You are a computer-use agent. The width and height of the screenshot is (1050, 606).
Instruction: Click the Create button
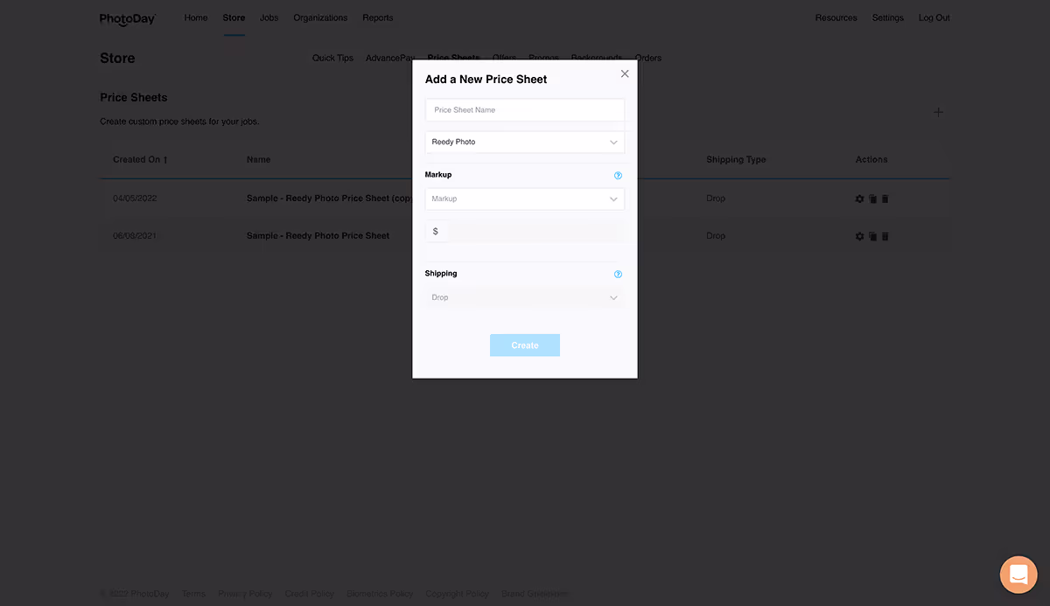click(x=525, y=345)
